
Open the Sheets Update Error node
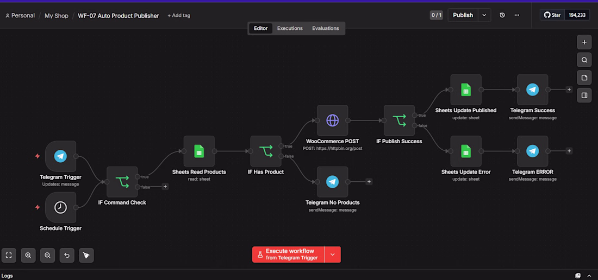tap(466, 151)
